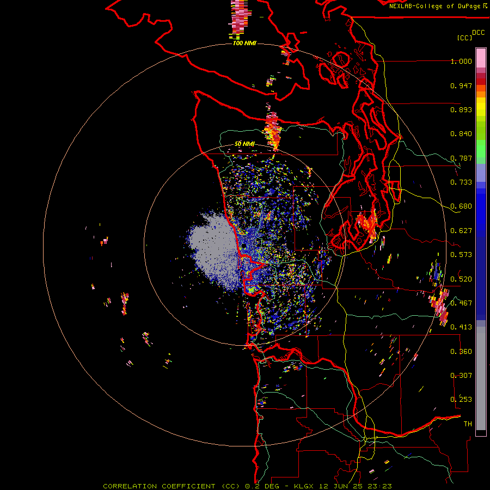Click the 0.520 legend value
Image resolution: width=490 pixels, height=490 pixels.
pos(461,279)
